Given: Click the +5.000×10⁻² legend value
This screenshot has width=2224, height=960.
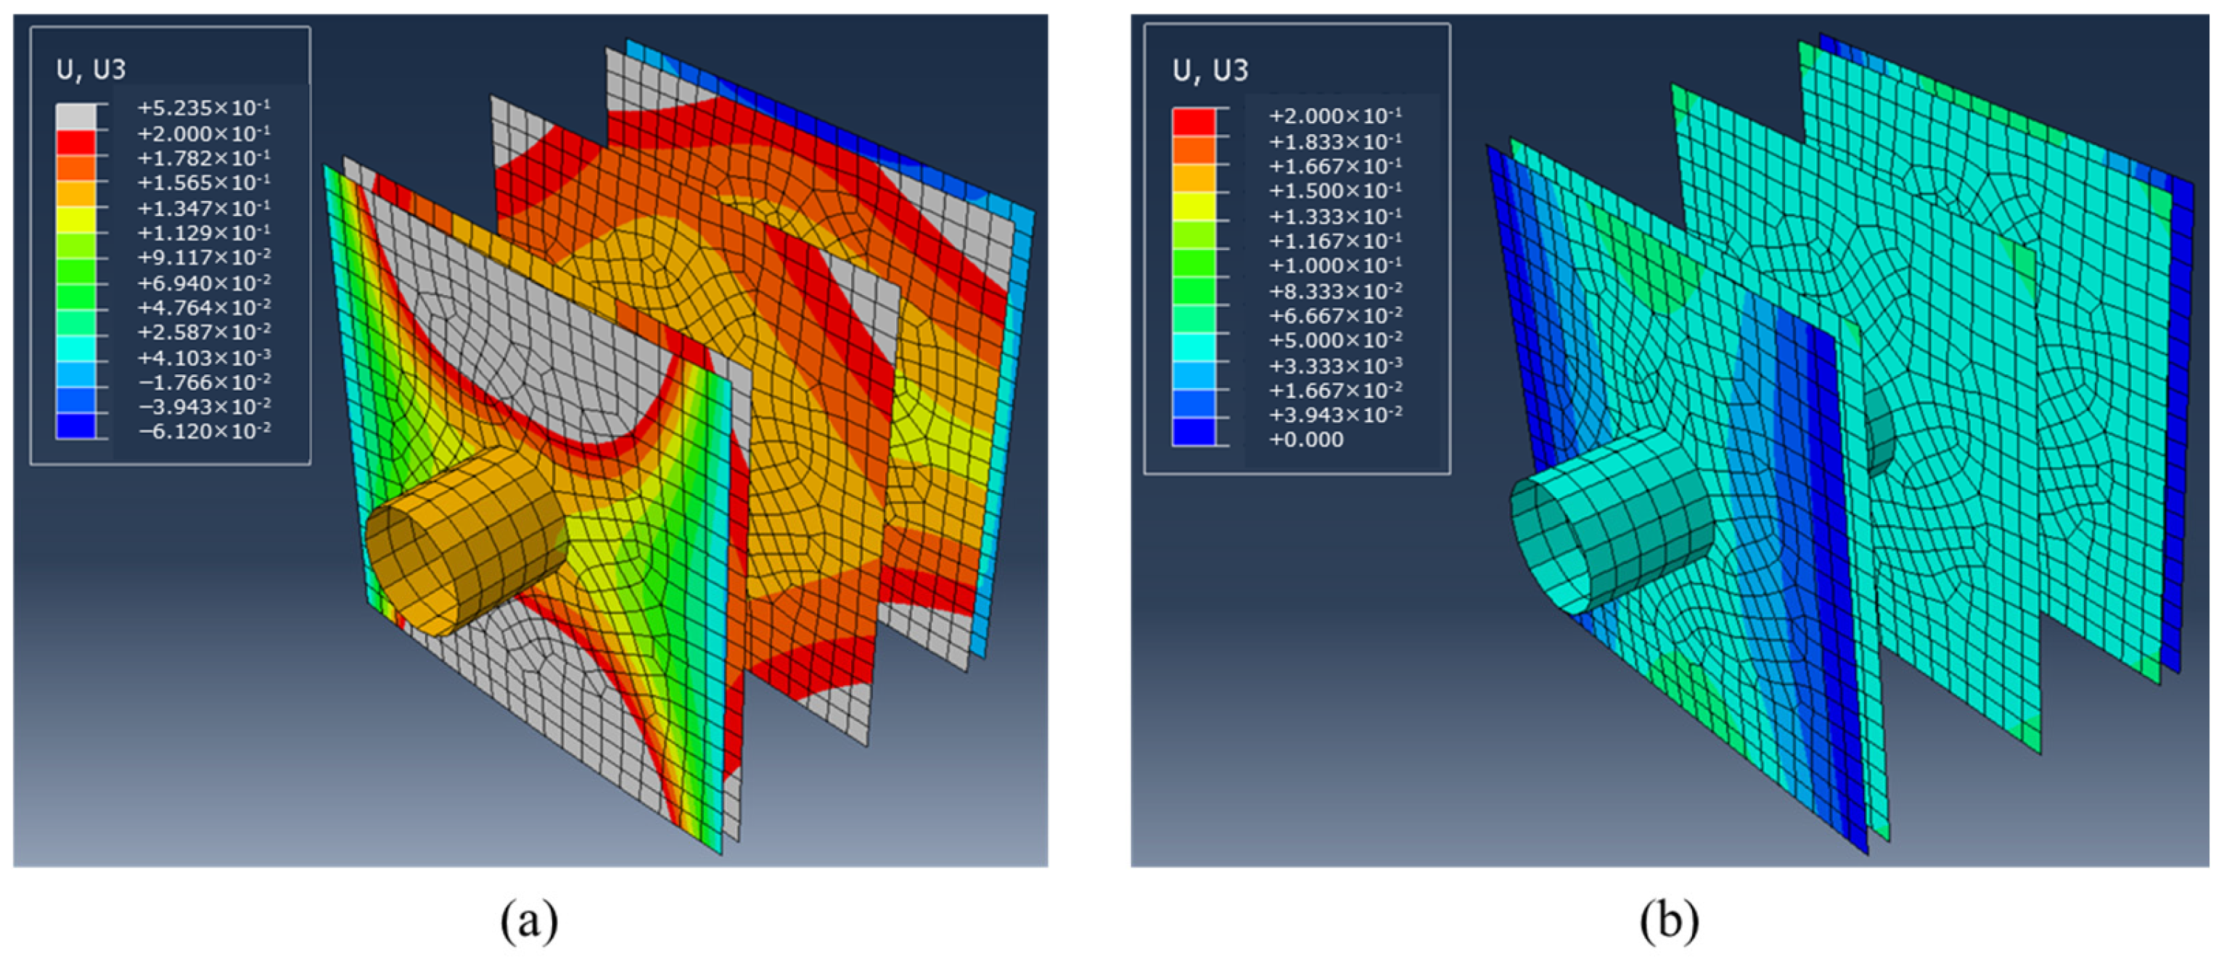Looking at the screenshot, I should pos(1334,340).
